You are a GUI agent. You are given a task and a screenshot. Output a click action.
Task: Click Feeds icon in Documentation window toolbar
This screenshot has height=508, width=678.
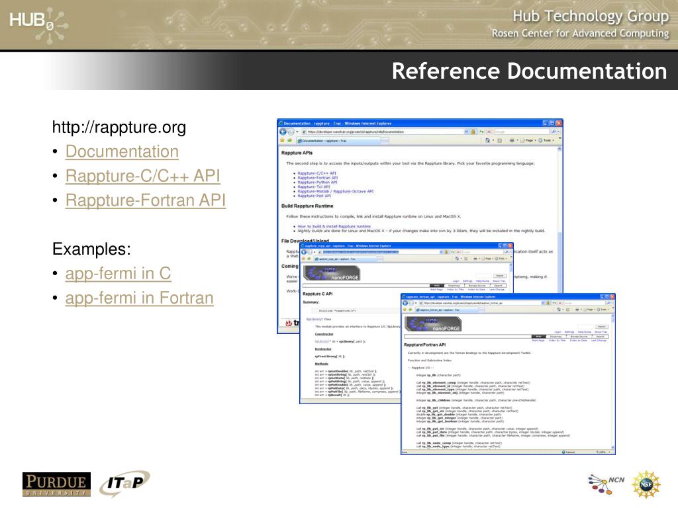[499, 140]
